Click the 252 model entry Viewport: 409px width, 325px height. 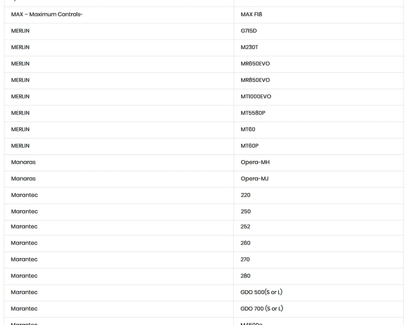[x=318, y=228]
